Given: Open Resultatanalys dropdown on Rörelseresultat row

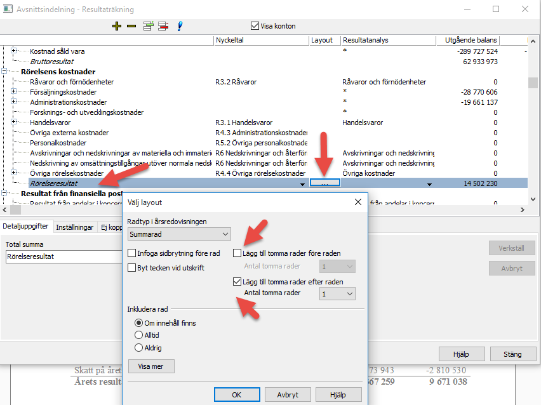Looking at the screenshot, I should (x=429, y=184).
